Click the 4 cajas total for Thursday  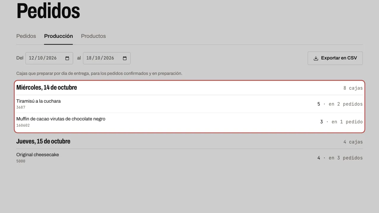pyautogui.click(x=353, y=142)
